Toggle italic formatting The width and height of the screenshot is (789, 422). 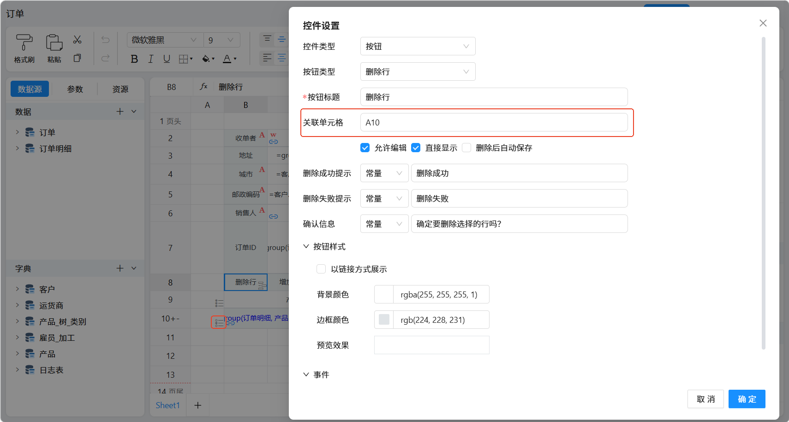click(150, 59)
